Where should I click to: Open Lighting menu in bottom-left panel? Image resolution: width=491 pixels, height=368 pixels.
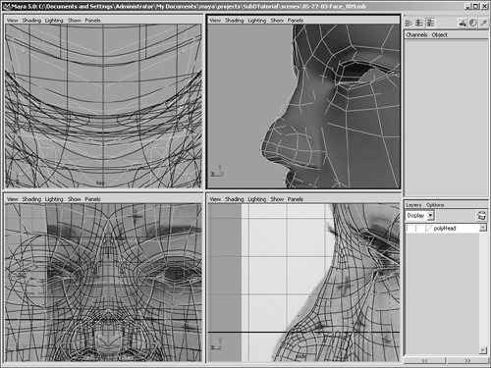(x=54, y=199)
